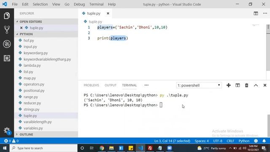The height and width of the screenshot is (152, 270).
Task: Change indentation via Spaces: 4
Action: [202, 141]
